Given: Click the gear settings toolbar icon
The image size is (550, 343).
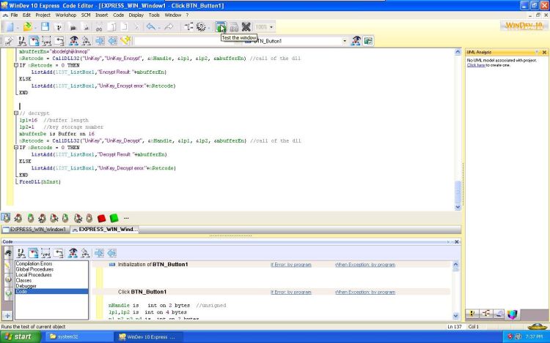Looking at the screenshot, I should point(201,26).
